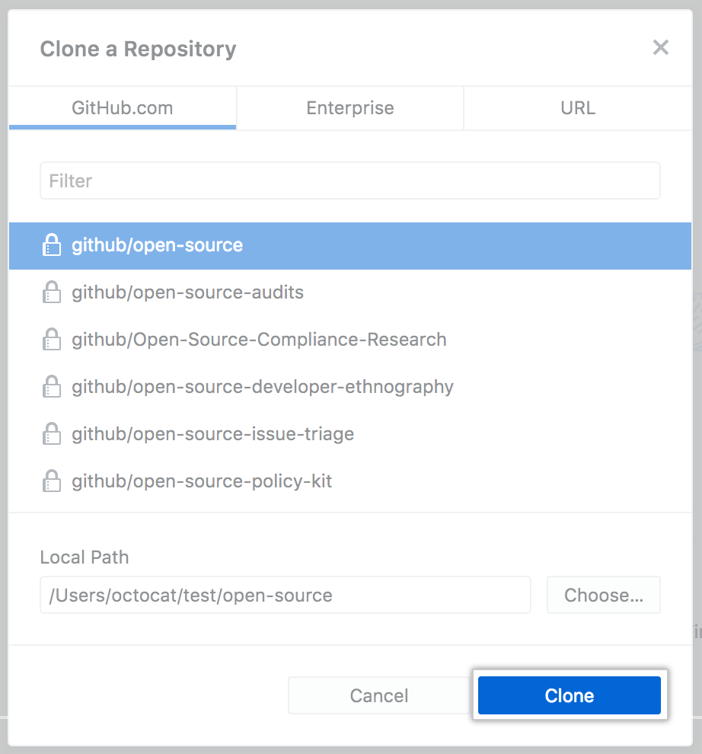Click lock icon next to github/open-source-audits
The height and width of the screenshot is (754, 702).
(51, 292)
